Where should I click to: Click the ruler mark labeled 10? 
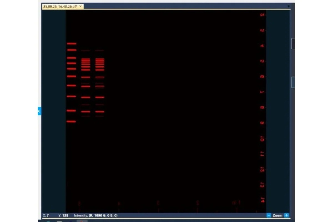click(x=262, y=138)
